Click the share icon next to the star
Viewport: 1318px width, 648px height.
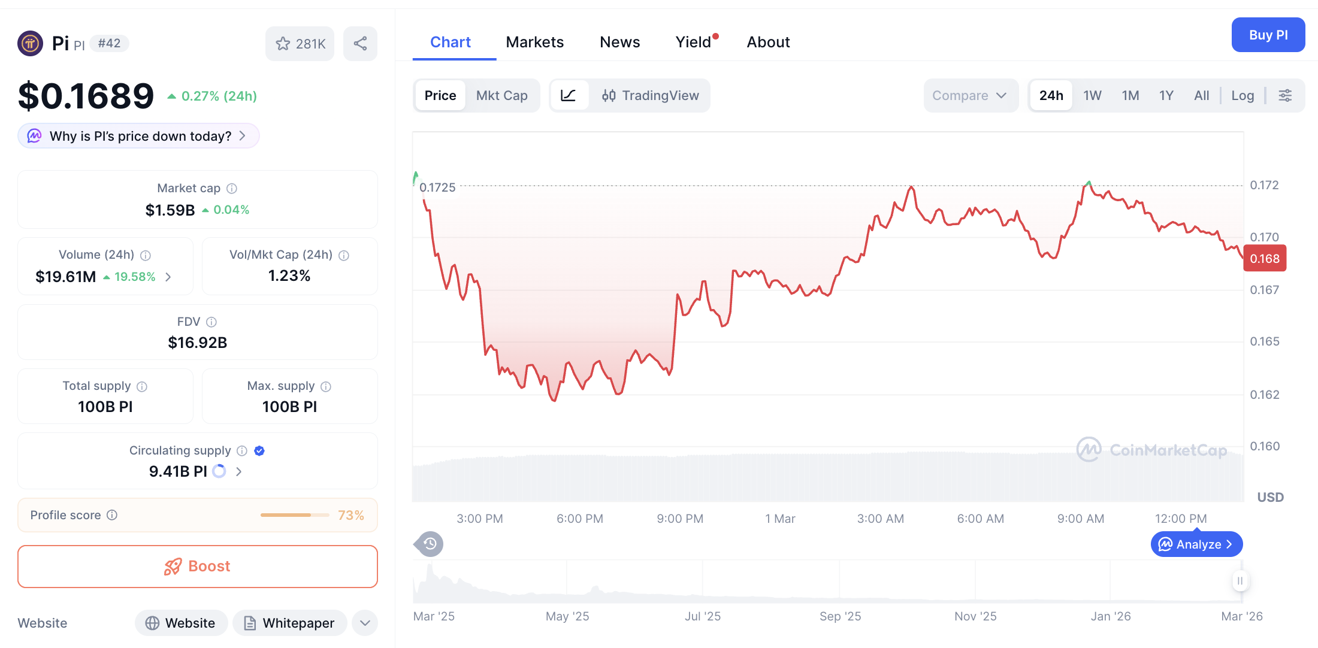pyautogui.click(x=360, y=43)
